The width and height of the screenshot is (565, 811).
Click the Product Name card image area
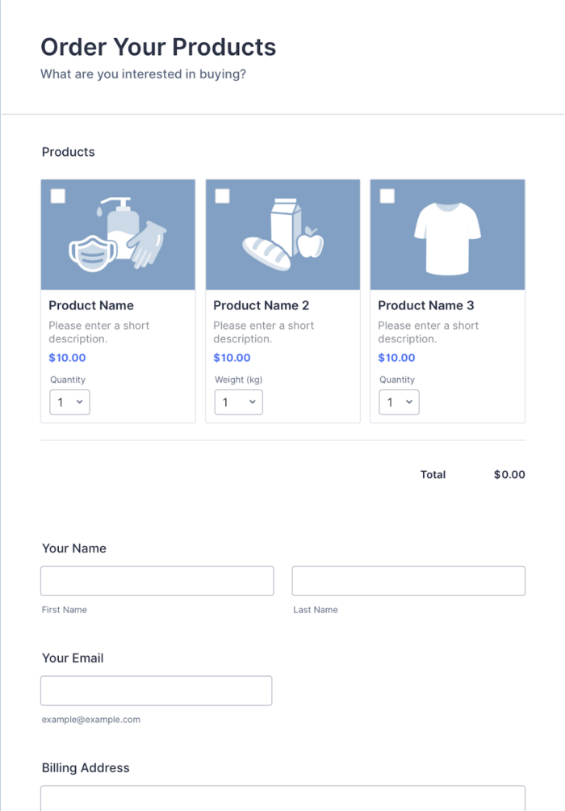click(118, 234)
